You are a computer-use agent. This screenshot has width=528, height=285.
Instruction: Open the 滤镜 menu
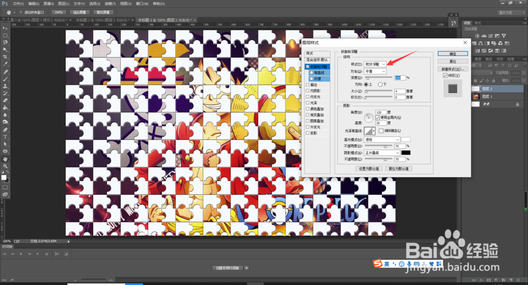tap(110, 4)
